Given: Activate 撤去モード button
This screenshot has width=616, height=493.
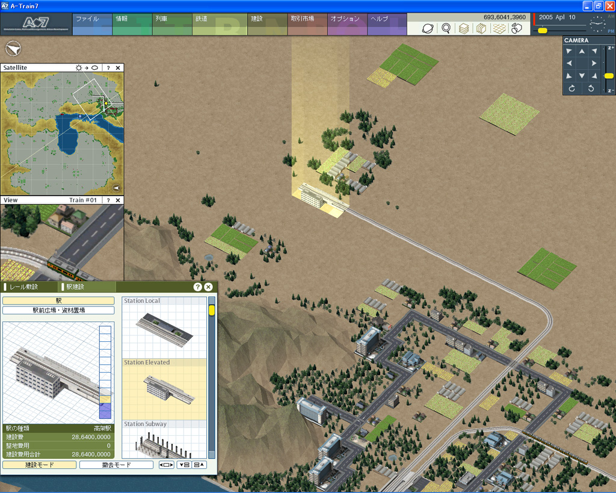Looking at the screenshot, I should click(x=116, y=465).
